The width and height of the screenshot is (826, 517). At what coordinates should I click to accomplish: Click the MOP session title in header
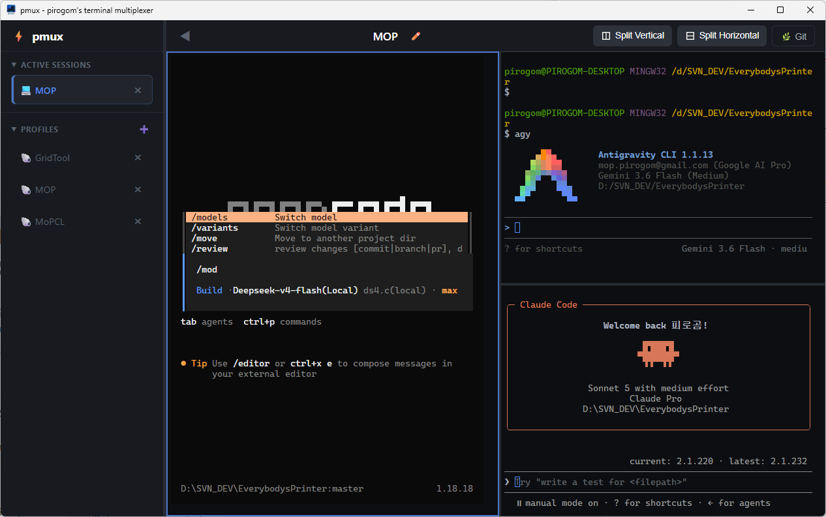(386, 37)
